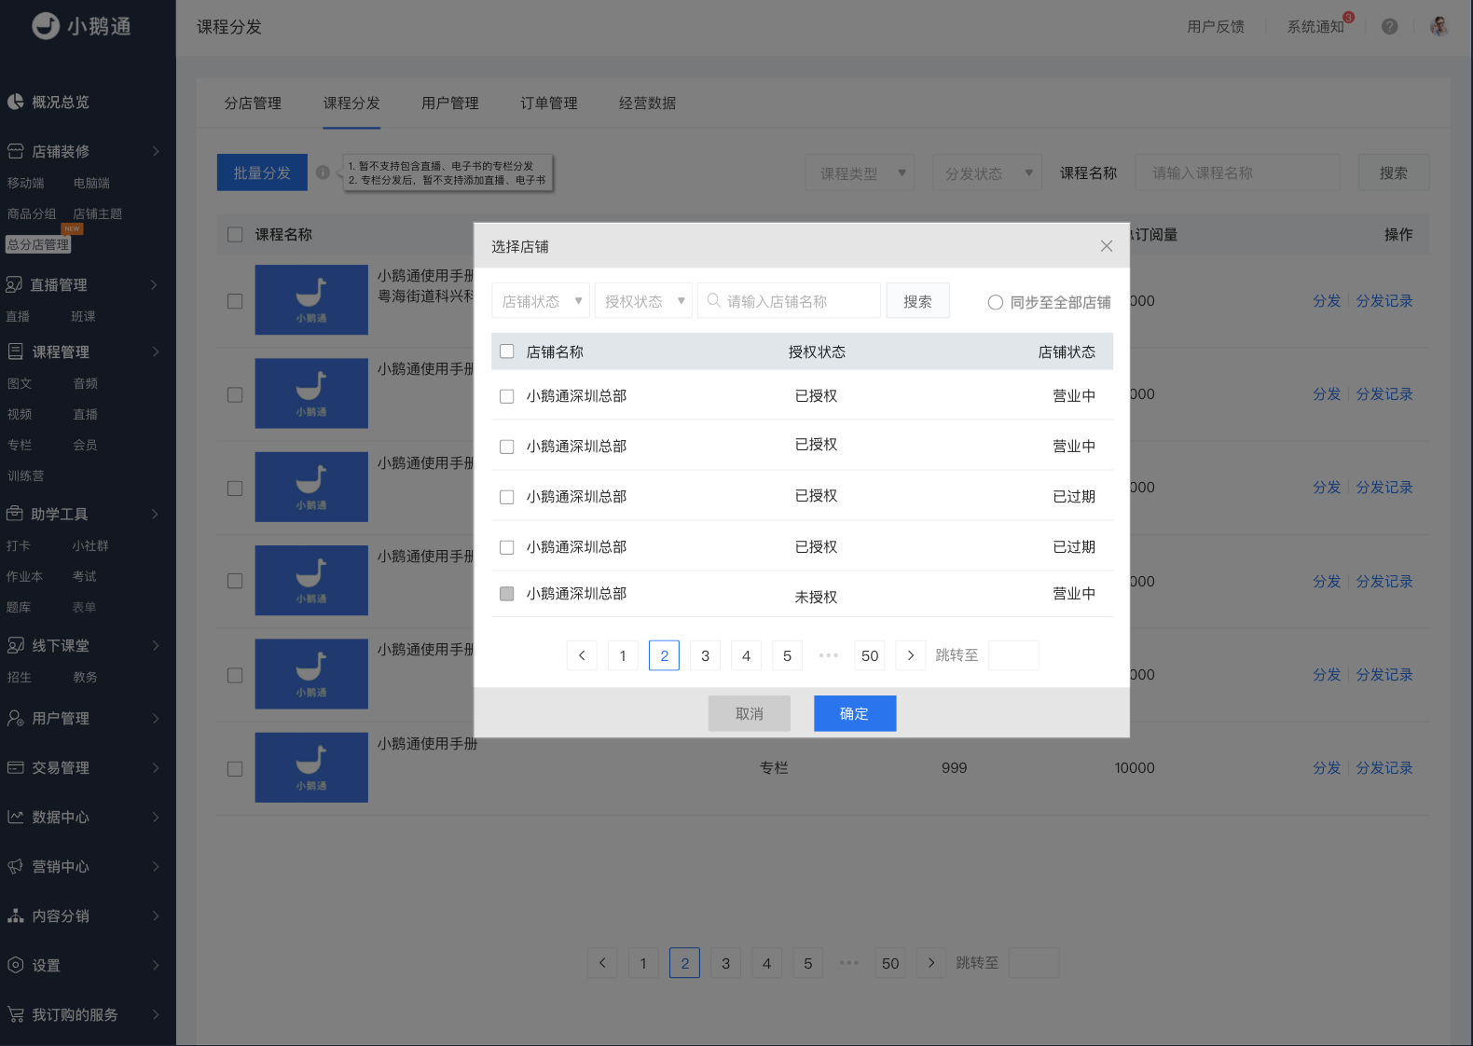Go to the next page in the dialog pagination
Screen dimensions: 1473x1046
(911, 655)
